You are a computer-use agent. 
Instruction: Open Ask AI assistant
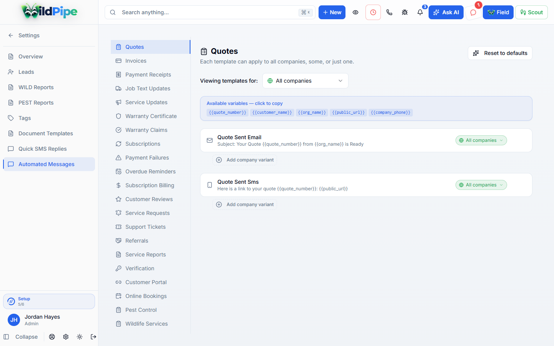coord(446,12)
